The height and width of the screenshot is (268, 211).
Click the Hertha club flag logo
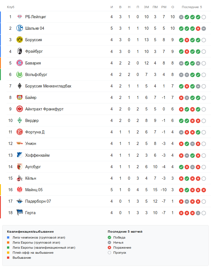point(20,213)
